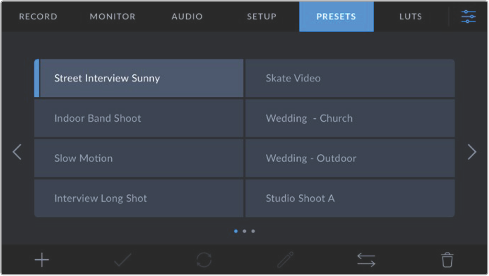Select the Skate Video preset
The image size is (489, 276).
click(350, 78)
